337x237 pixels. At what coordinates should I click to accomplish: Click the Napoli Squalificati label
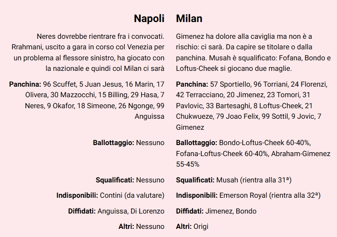click(x=115, y=180)
